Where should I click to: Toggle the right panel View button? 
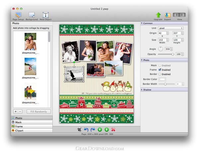point(182,15)
